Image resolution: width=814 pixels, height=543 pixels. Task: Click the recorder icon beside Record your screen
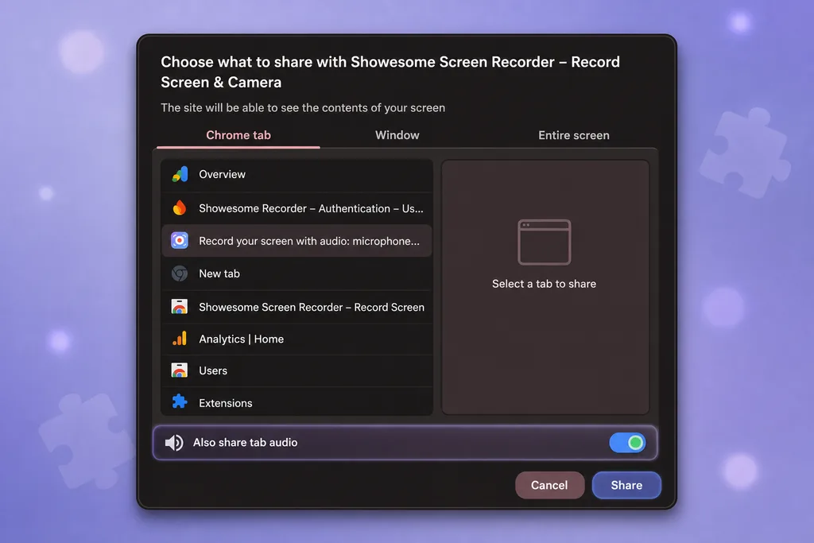[x=180, y=241]
